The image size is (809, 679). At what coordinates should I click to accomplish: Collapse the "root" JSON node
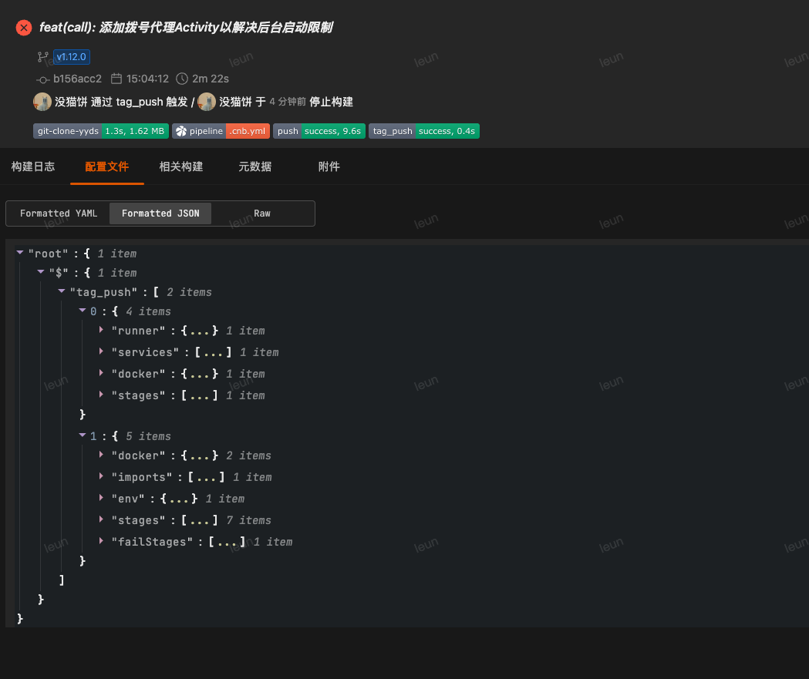[20, 253]
